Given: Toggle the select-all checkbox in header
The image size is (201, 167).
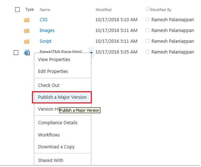Looking at the screenshot, I should 17,10.
